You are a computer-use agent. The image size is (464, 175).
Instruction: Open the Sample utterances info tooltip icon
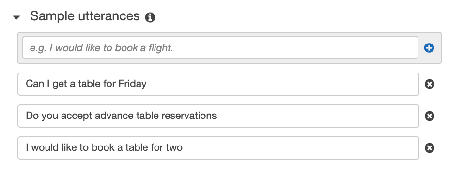point(150,17)
